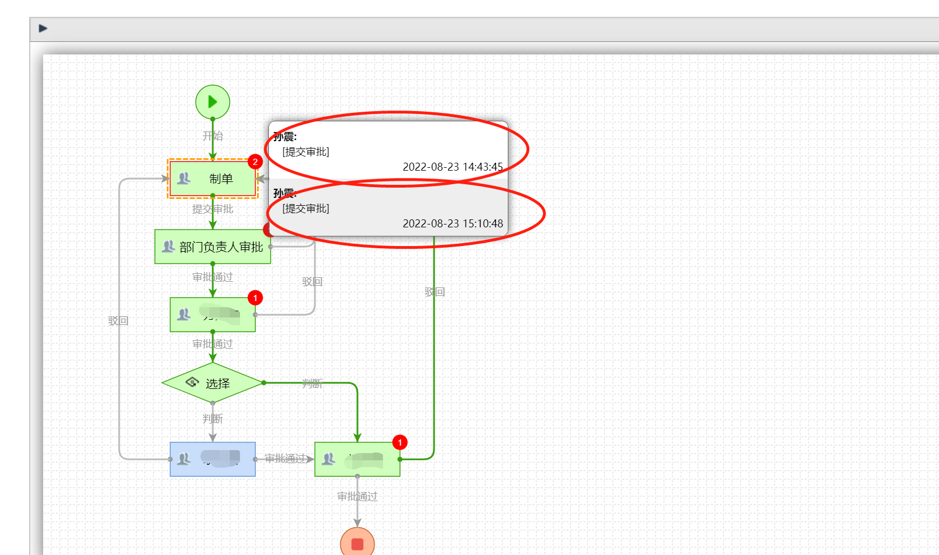Select the 制单 workflow node
This screenshot has width=939, height=555.
[213, 179]
